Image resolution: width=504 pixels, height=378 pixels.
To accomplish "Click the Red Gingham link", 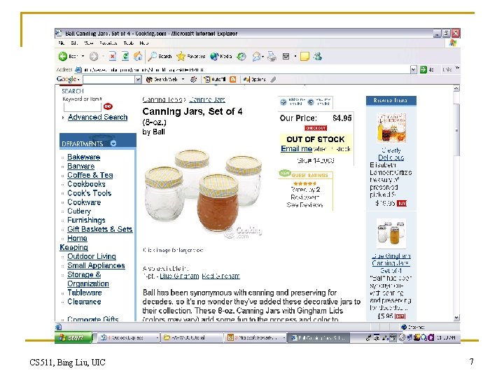I will pos(220,276).
